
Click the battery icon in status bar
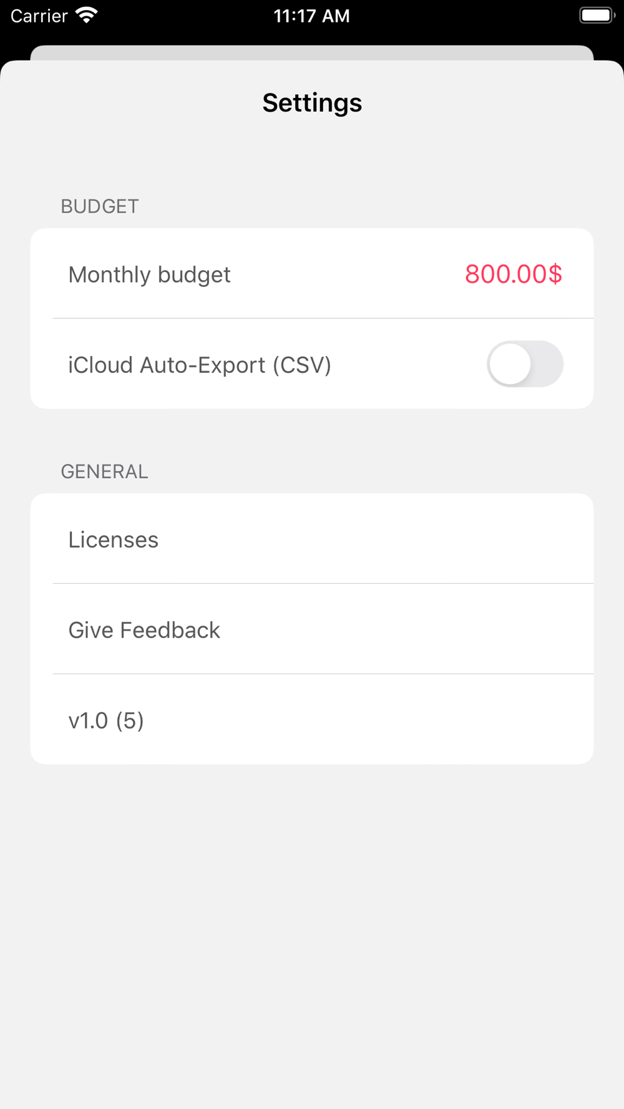pyautogui.click(x=597, y=15)
